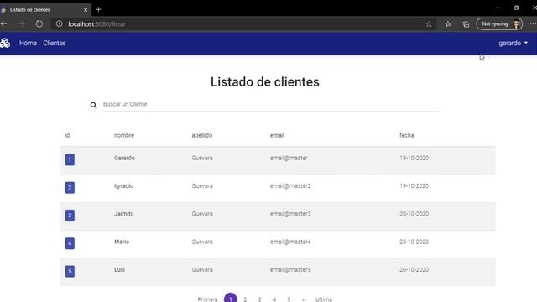Open client id 4 badge

70,243
